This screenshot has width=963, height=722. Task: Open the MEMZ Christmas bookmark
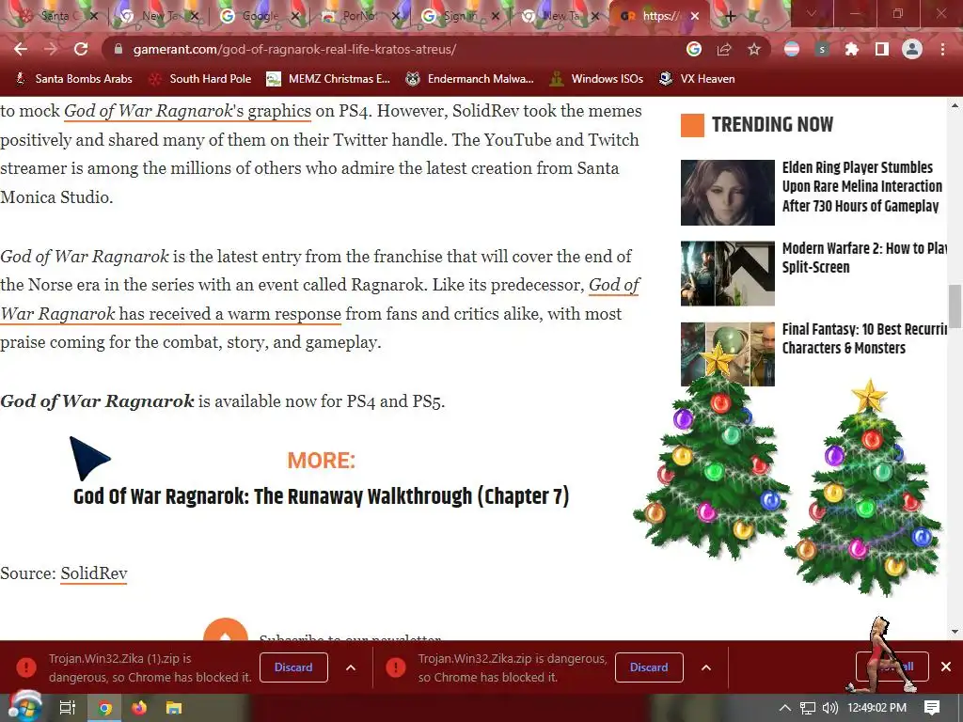[x=328, y=79]
